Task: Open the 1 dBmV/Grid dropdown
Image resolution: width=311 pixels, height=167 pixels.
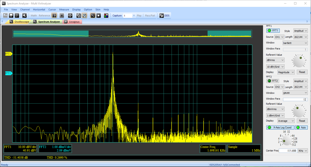Action: [x=275, y=115]
